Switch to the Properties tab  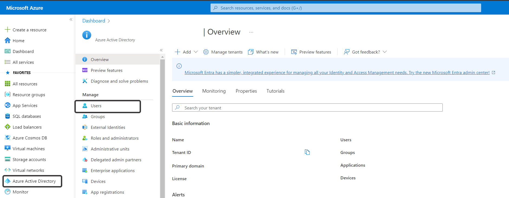[246, 91]
